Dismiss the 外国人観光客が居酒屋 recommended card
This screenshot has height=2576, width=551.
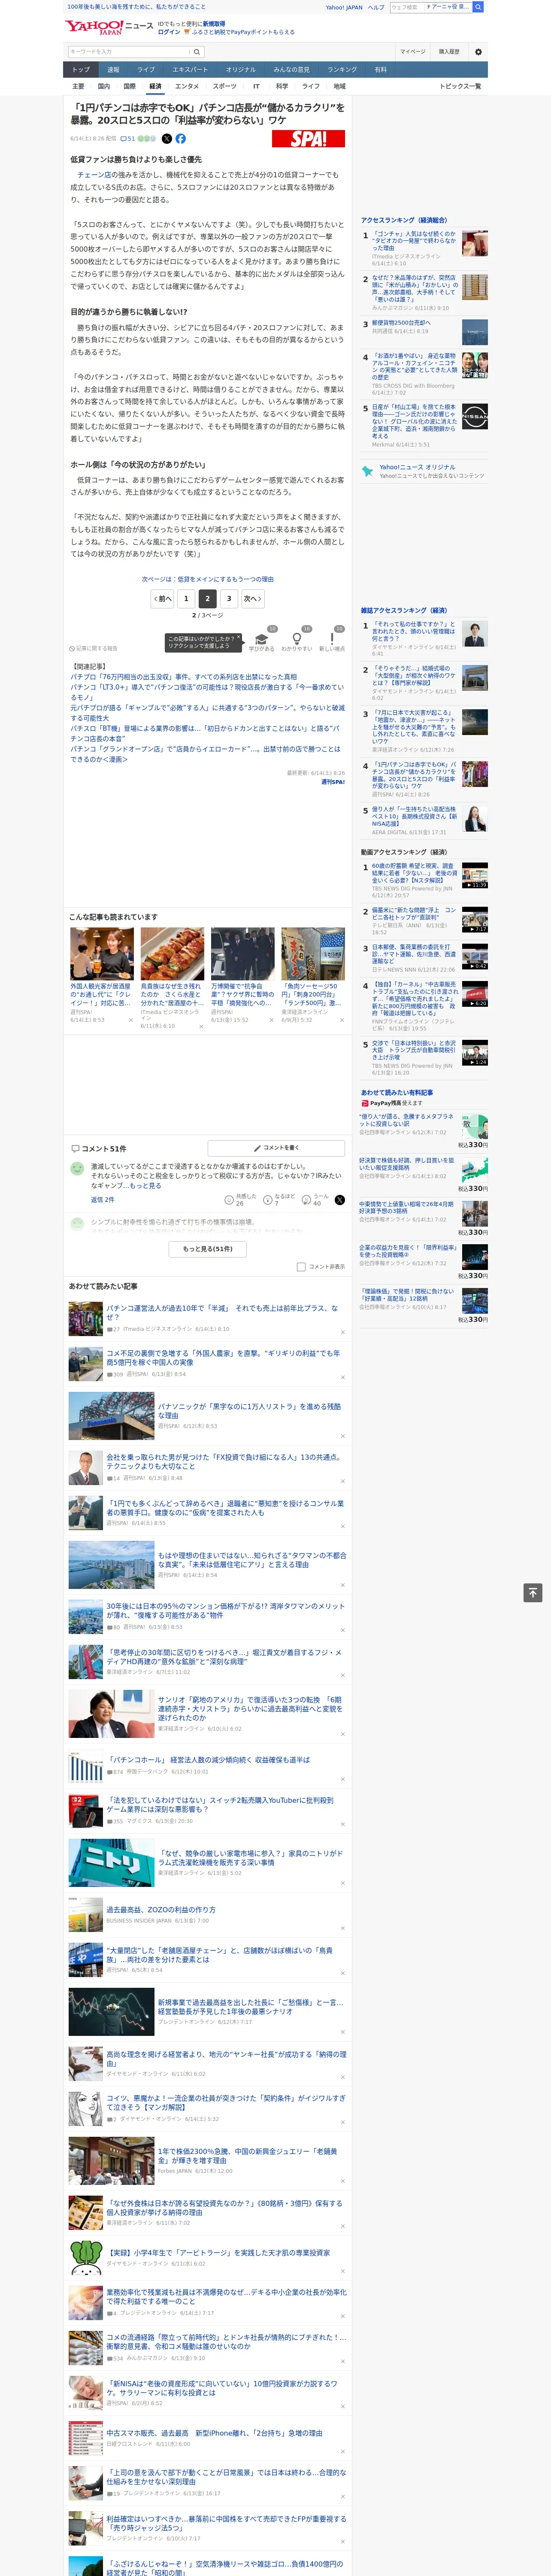coord(130,1020)
